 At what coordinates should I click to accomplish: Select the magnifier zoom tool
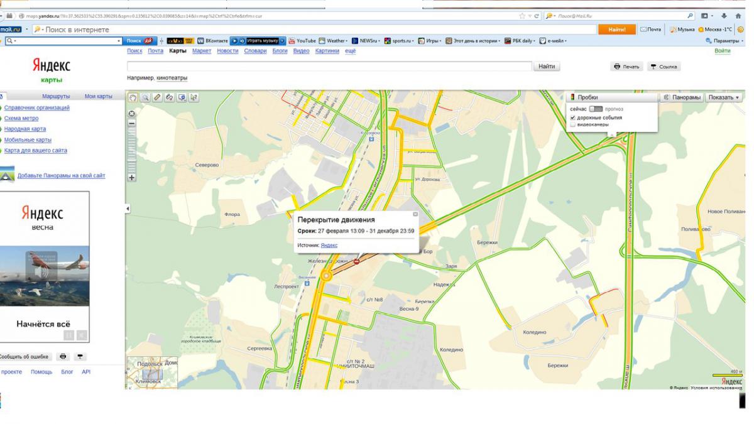(x=145, y=97)
